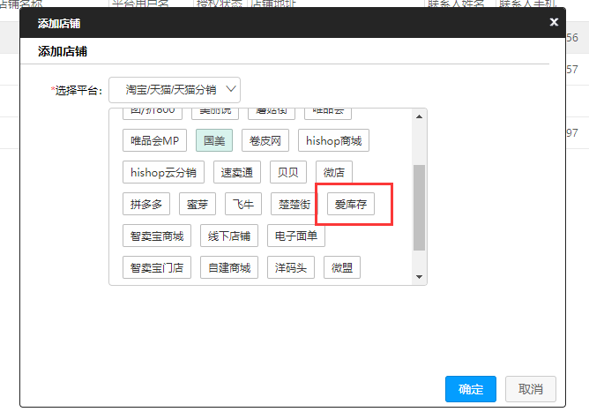The width and height of the screenshot is (589, 412).
Task: Select the 洋码头 platform option
Action: tap(291, 267)
